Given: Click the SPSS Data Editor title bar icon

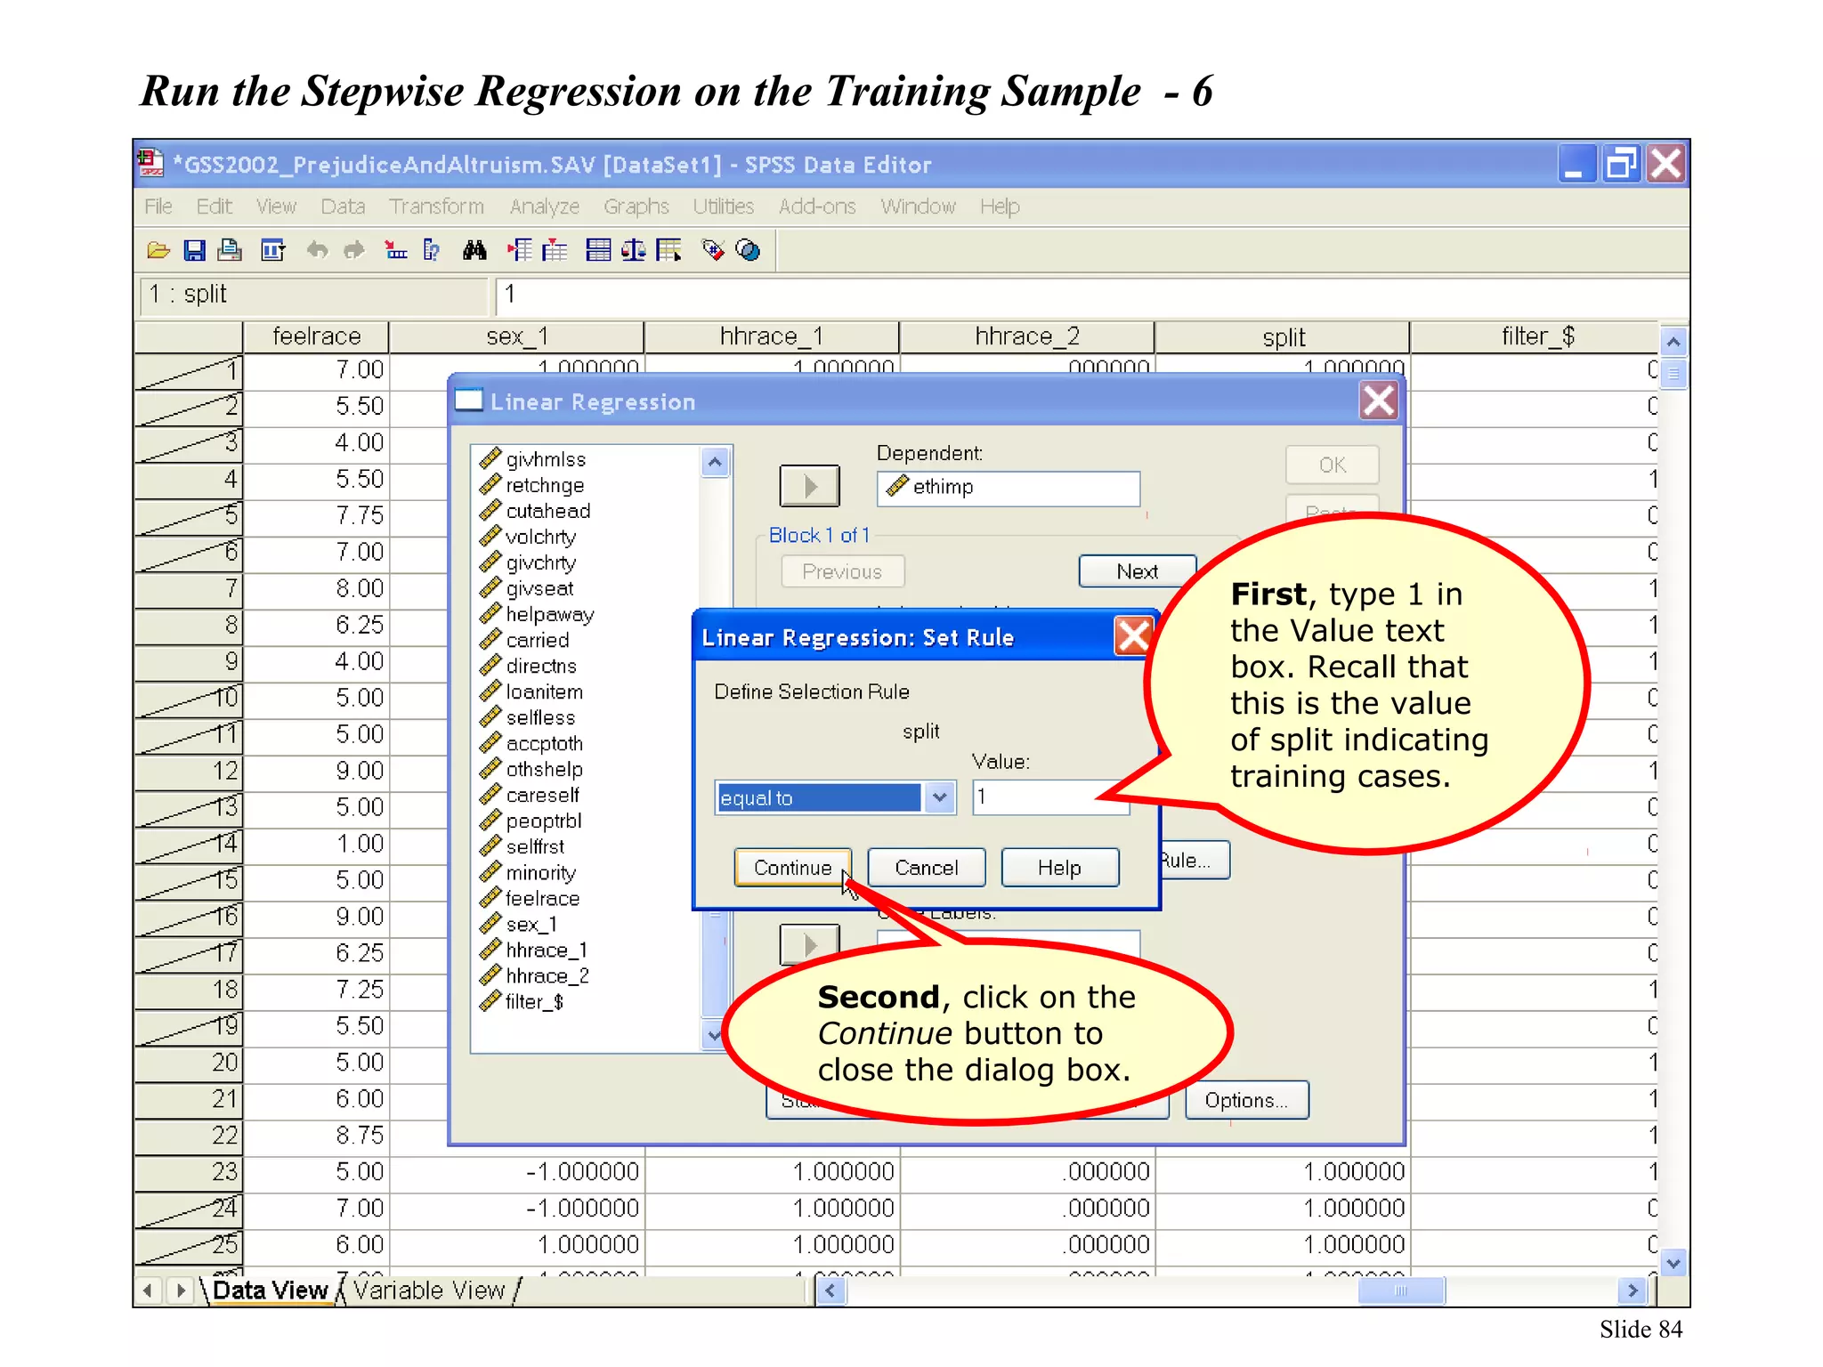Looking at the screenshot, I should pos(150,164).
